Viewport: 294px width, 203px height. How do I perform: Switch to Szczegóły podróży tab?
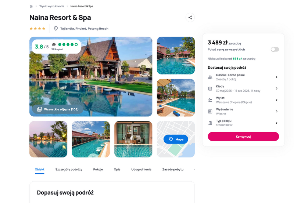(x=69, y=169)
